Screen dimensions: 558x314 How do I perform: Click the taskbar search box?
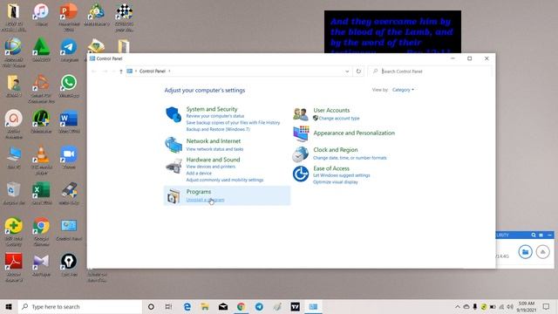80,306
